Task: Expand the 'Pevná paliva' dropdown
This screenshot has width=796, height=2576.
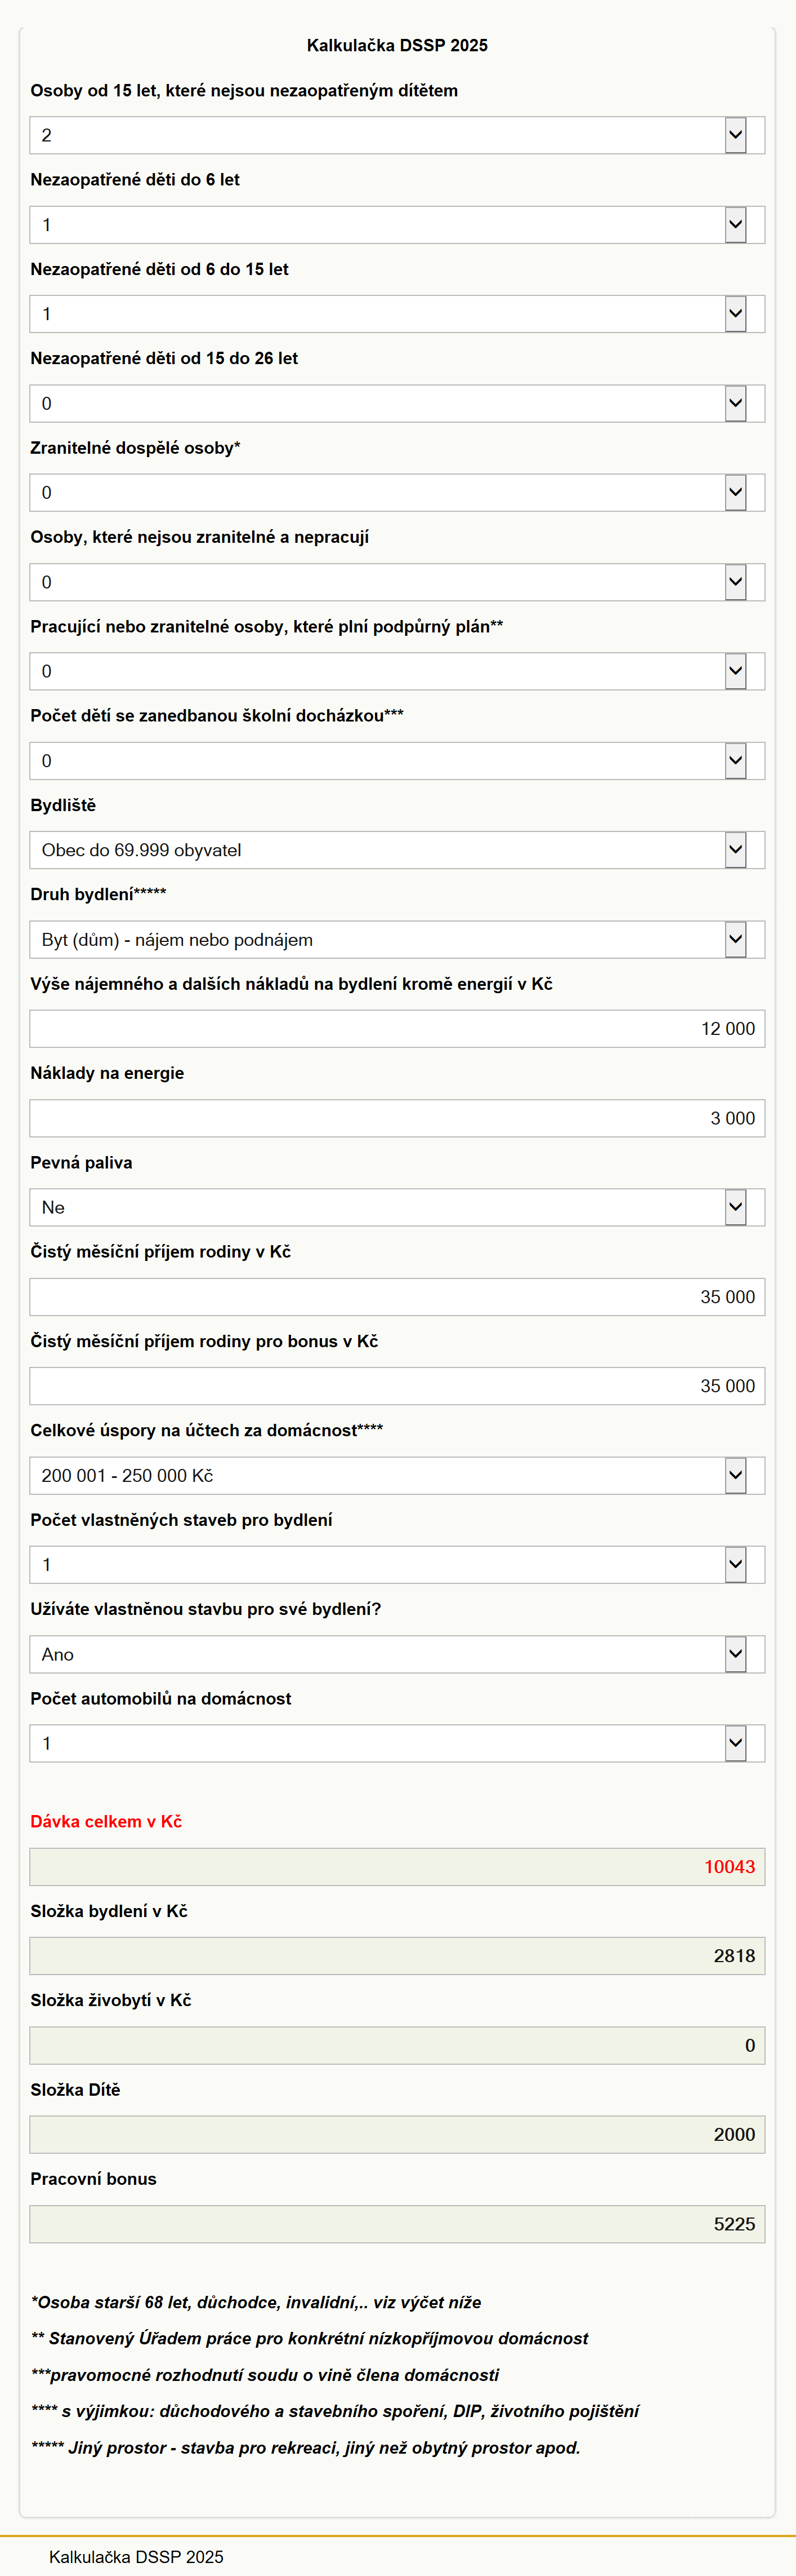Action: (397, 1207)
